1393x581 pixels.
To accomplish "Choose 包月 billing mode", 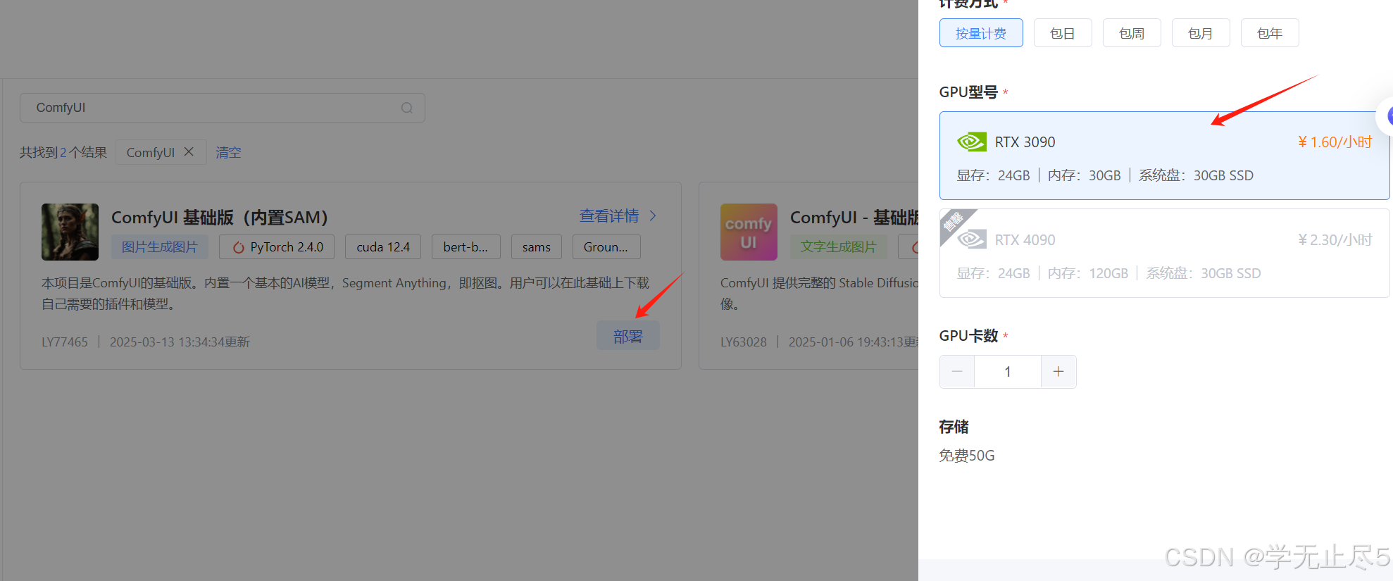I will [1201, 33].
